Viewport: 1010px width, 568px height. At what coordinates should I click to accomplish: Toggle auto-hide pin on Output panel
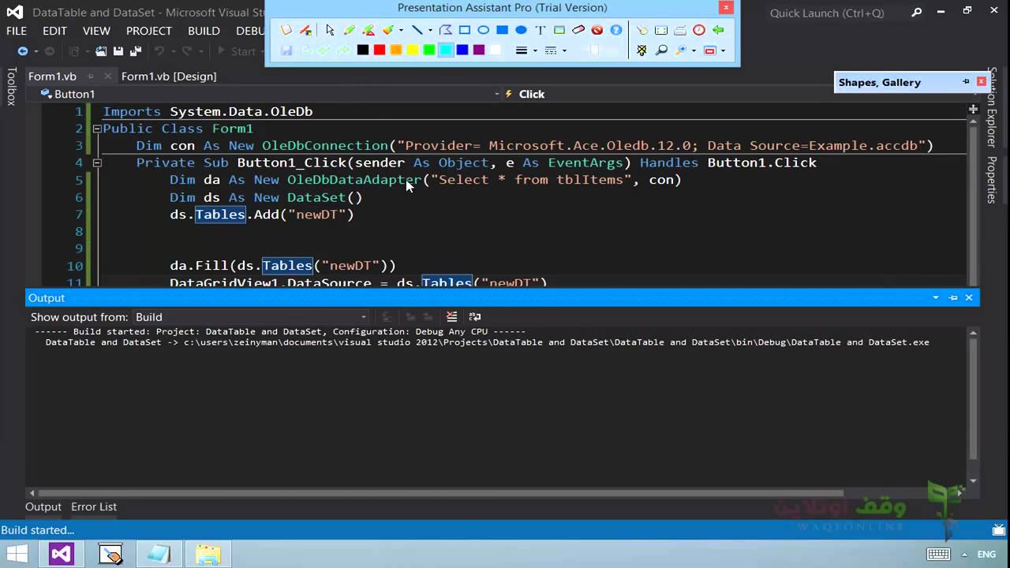point(953,297)
